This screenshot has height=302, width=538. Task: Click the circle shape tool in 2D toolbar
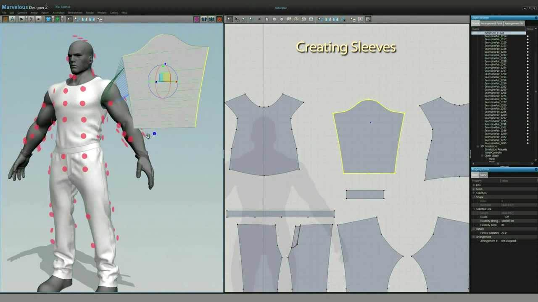click(x=282, y=19)
